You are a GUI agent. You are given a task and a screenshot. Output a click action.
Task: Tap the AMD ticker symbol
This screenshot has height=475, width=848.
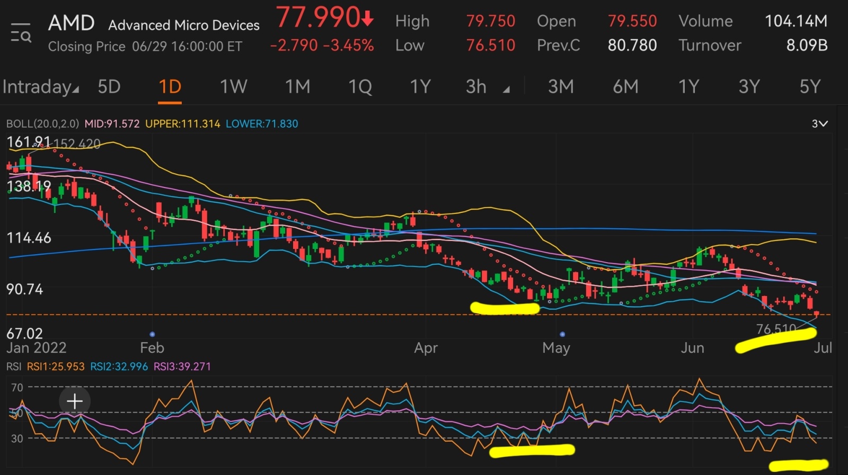tap(72, 23)
